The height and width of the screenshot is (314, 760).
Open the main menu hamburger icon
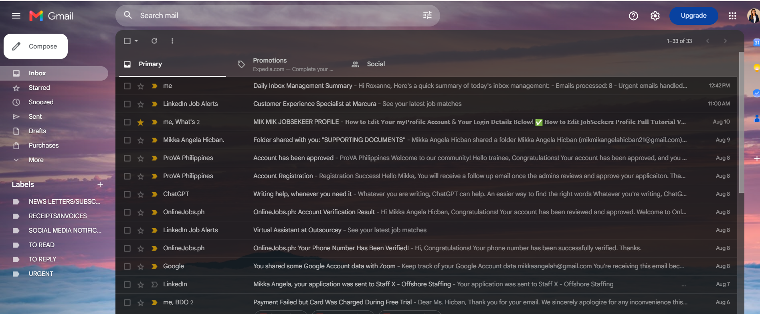(x=16, y=16)
